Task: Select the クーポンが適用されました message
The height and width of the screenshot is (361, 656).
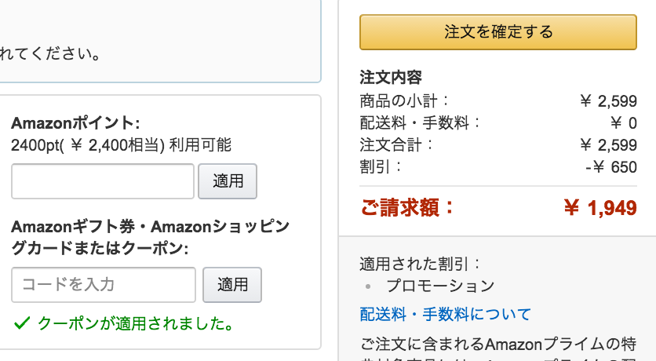Action: (135, 323)
